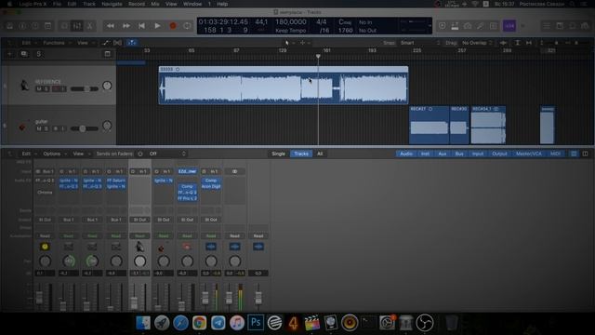Toggle Show Automation in the tracks menu bar

pyautogui.click(x=105, y=43)
